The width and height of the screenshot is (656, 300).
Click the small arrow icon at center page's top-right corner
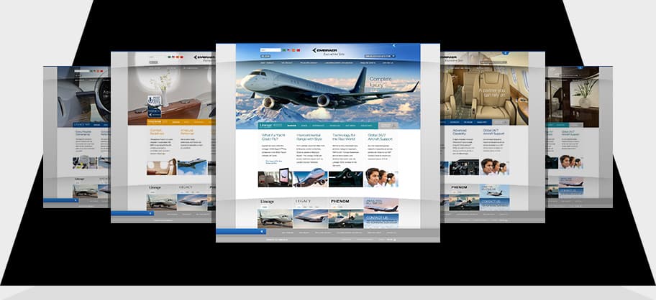pyautogui.click(x=393, y=45)
